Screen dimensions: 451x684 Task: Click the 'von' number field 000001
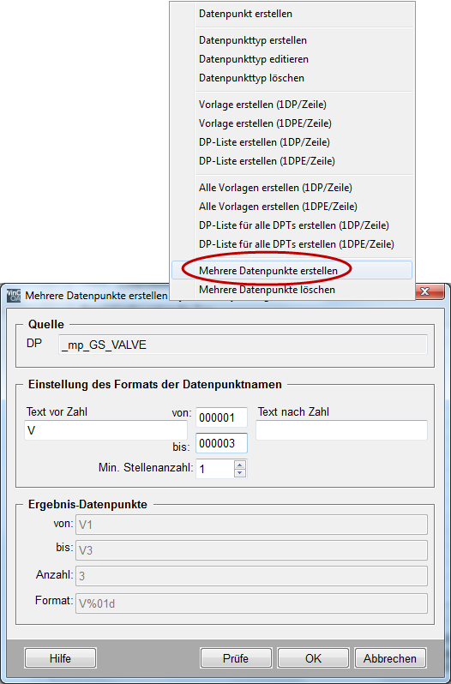(221, 417)
